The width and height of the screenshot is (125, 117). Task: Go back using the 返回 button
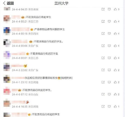(x=8, y=3)
